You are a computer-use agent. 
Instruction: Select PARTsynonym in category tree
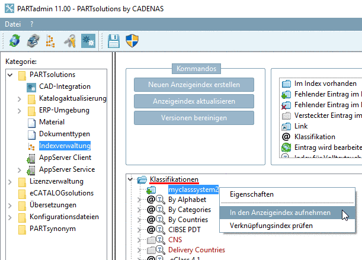(53, 229)
